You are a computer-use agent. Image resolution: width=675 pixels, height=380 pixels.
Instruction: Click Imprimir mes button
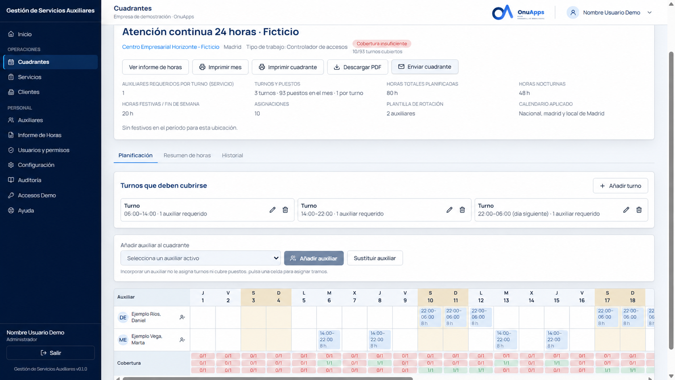point(220,67)
